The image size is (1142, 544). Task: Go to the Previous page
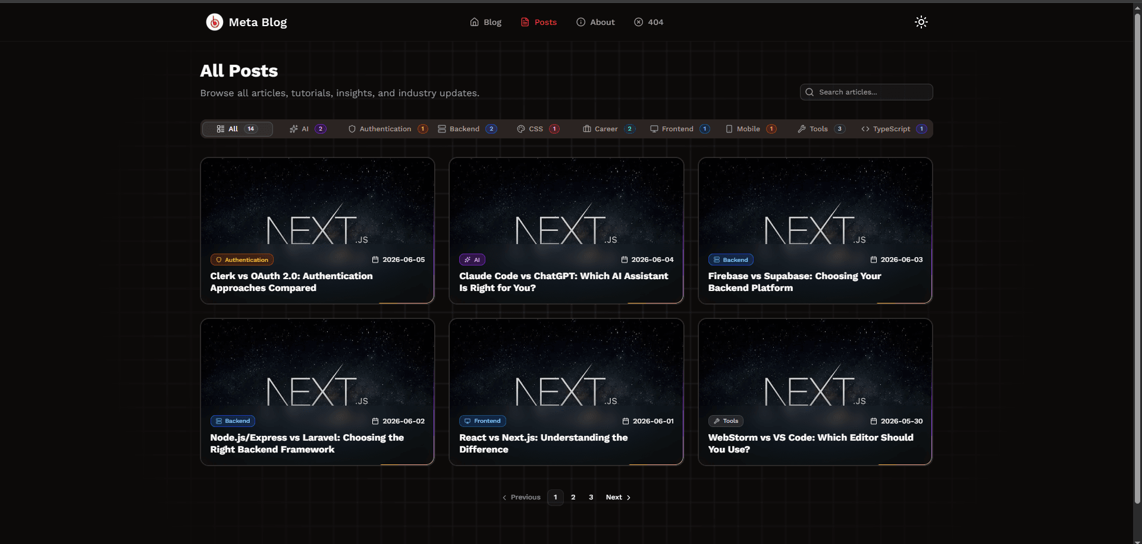(522, 497)
